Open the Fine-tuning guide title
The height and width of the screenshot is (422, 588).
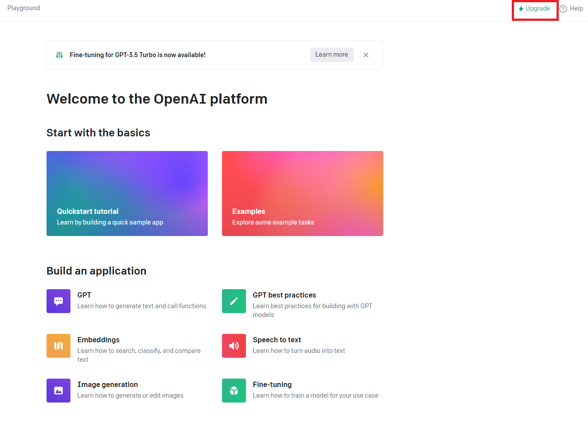tap(272, 384)
